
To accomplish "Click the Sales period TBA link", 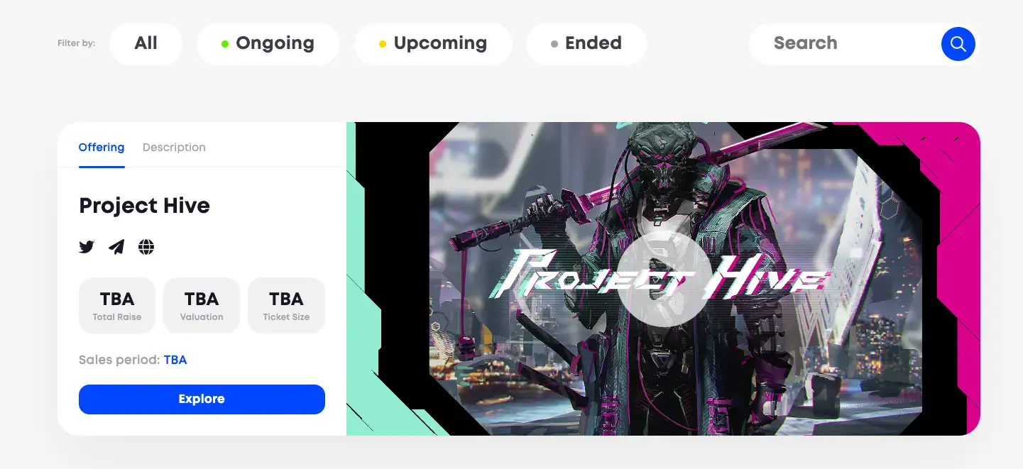I will (175, 360).
